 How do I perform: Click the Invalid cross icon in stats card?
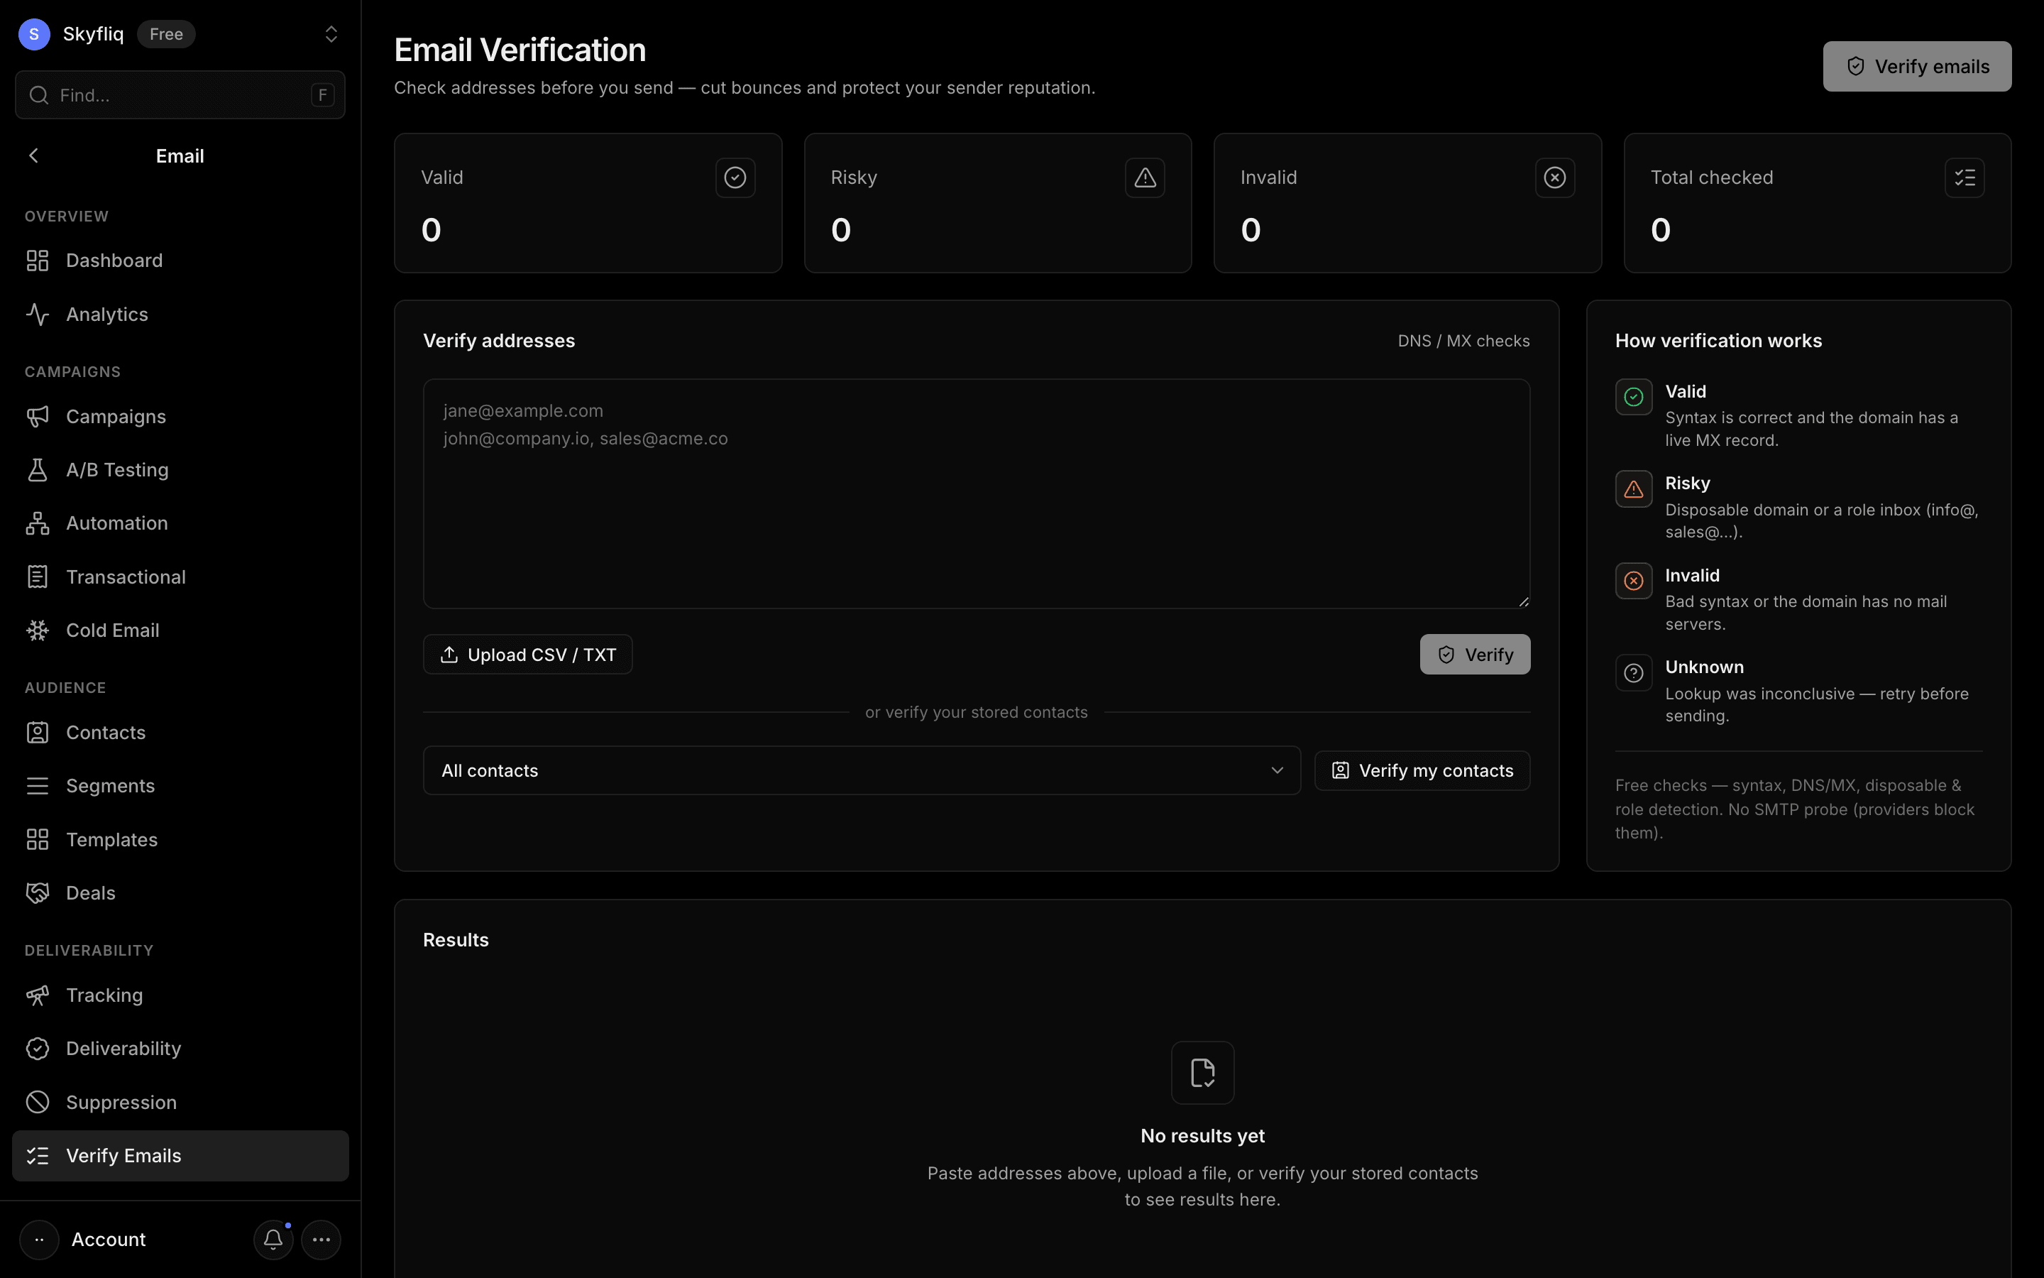tap(1555, 177)
